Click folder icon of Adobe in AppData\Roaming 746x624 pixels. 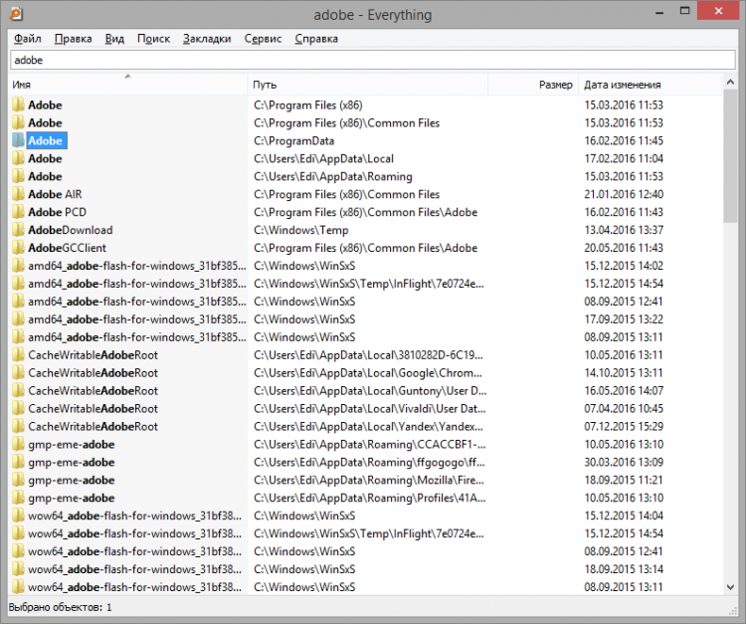click(18, 176)
